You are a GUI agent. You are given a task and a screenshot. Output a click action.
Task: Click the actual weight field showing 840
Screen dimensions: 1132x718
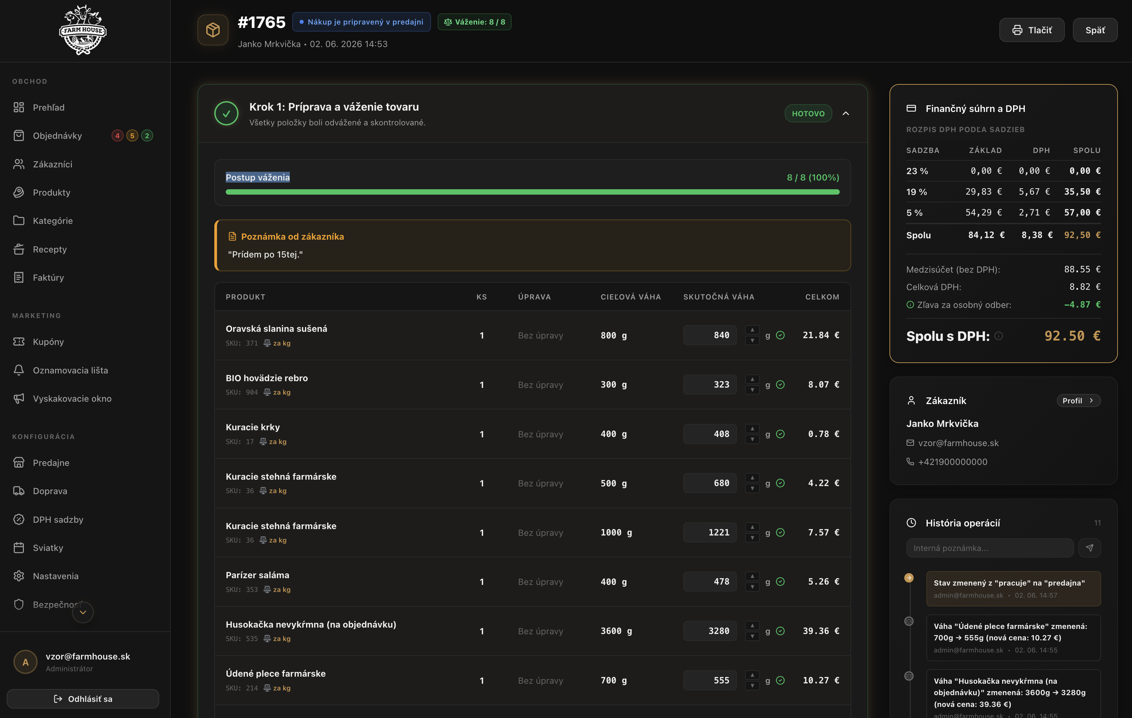pyautogui.click(x=710, y=335)
